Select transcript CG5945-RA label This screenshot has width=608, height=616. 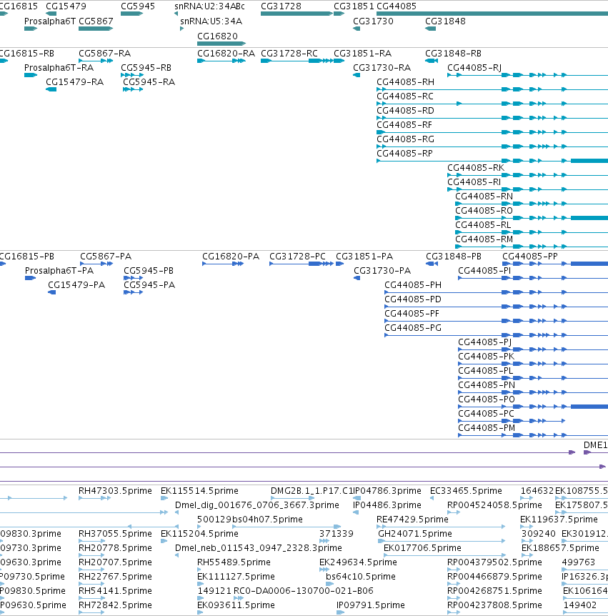click(149, 81)
